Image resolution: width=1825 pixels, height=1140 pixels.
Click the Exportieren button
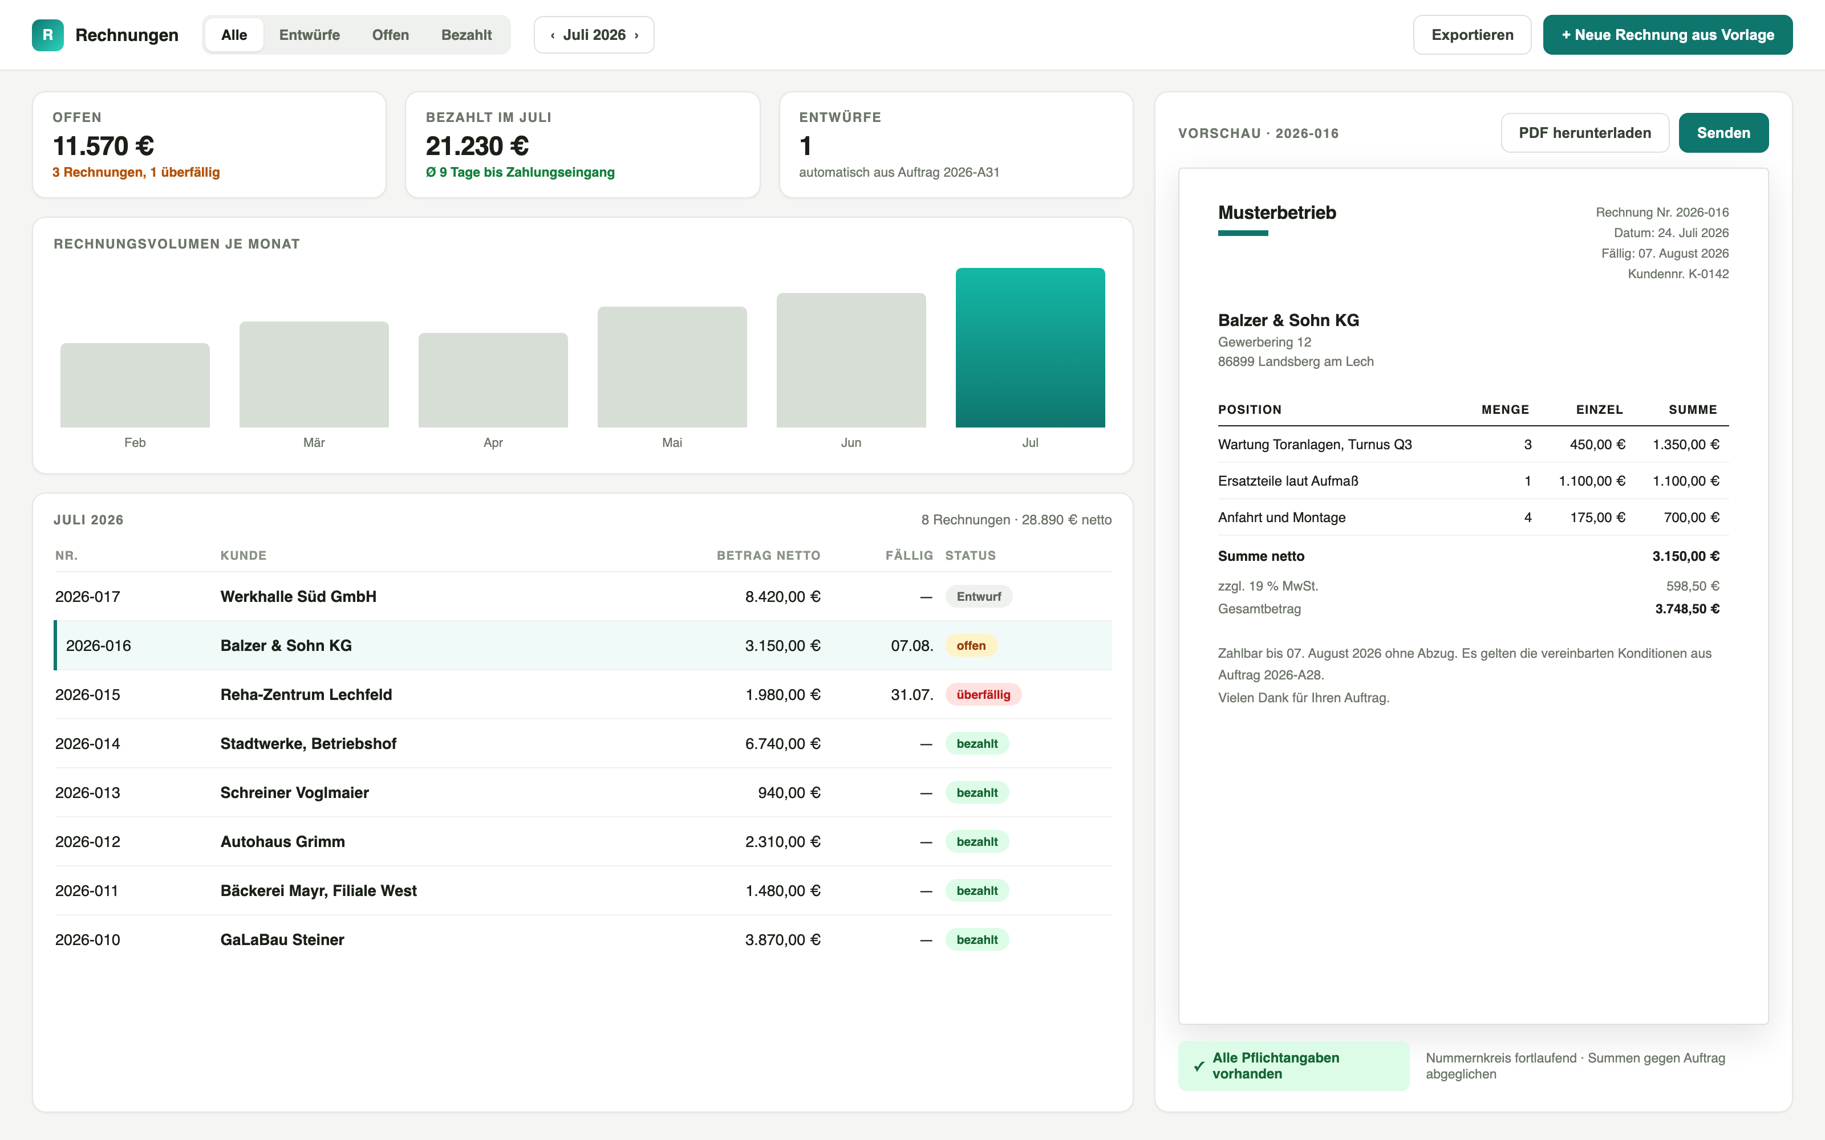click(1472, 35)
